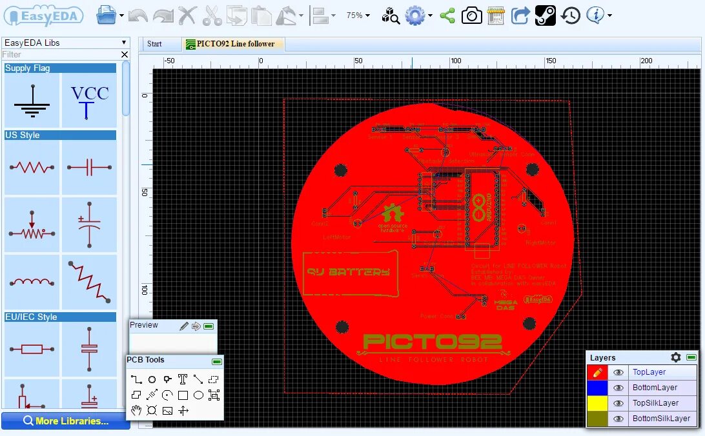
Task: Select the Track routing tool
Action: [136, 379]
